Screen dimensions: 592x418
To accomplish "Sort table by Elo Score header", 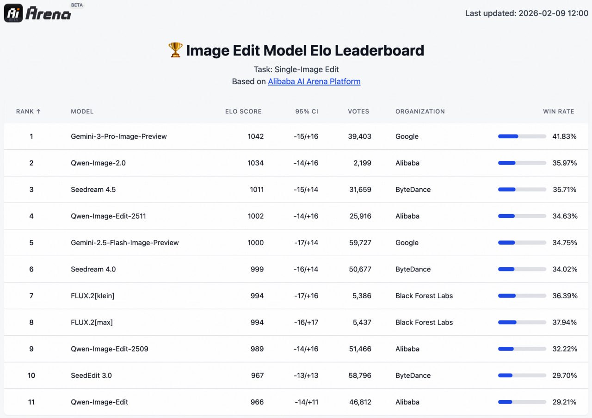I will (x=243, y=111).
